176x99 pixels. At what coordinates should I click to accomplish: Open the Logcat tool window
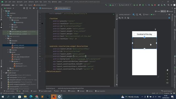(34, 91)
